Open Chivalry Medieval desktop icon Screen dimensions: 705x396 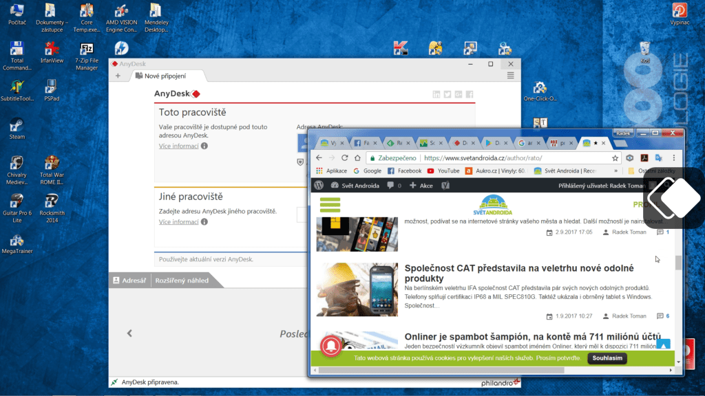click(17, 170)
